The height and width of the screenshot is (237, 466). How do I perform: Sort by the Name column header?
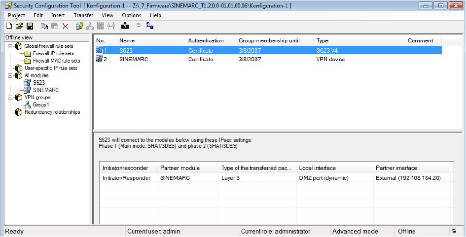[151, 41]
